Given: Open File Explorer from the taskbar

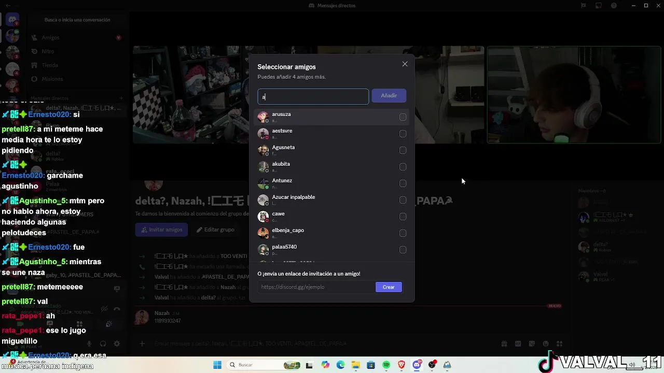Looking at the screenshot, I should [x=356, y=365].
